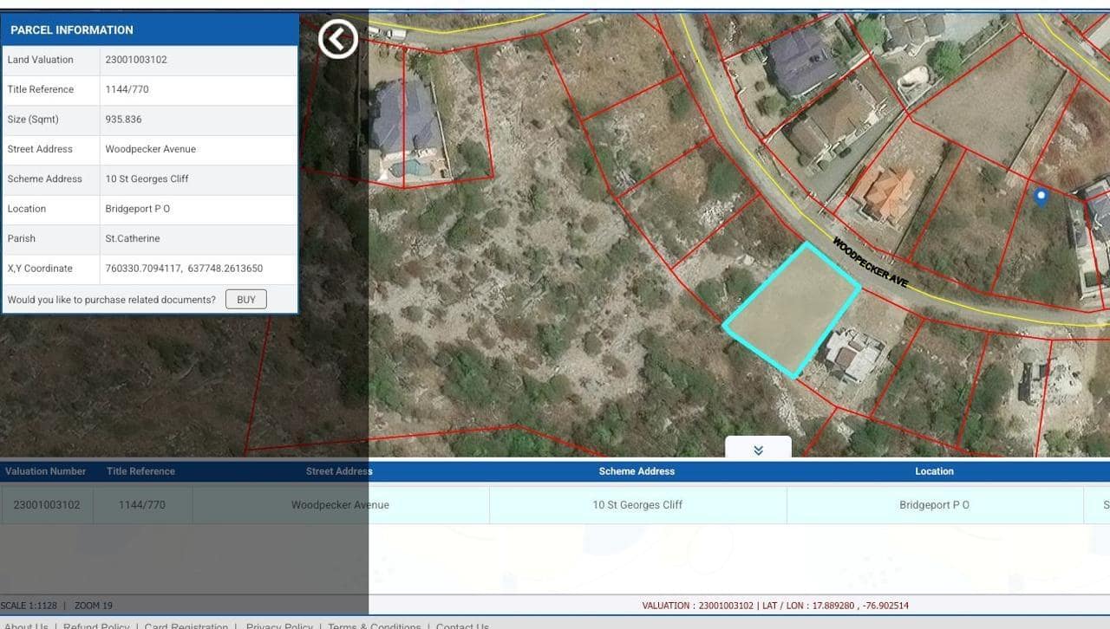Select the cyan highlighted parcel on map
This screenshot has height=629, width=1110.
pyautogui.click(x=791, y=312)
